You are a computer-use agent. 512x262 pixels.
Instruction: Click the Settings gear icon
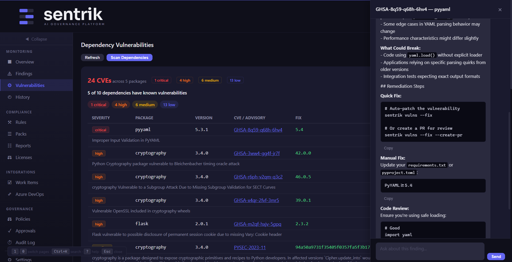coord(10,260)
